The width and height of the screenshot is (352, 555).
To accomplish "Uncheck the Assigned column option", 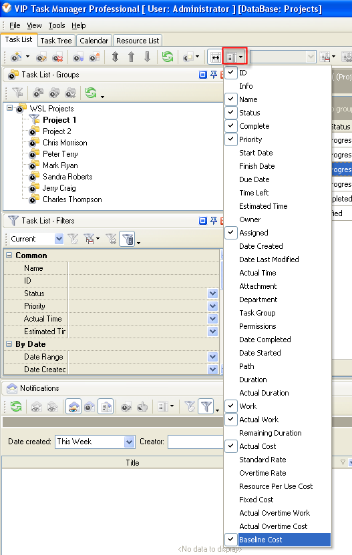I will pos(230,233).
